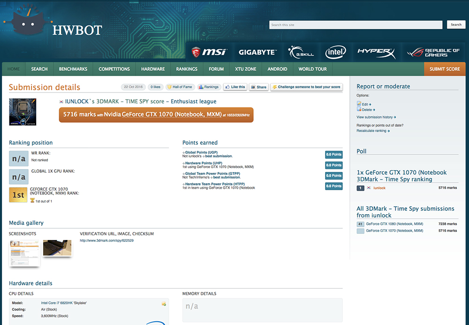The width and height of the screenshot is (469, 325).
Task: Click the 1st rank gold badge
Action: click(18, 195)
